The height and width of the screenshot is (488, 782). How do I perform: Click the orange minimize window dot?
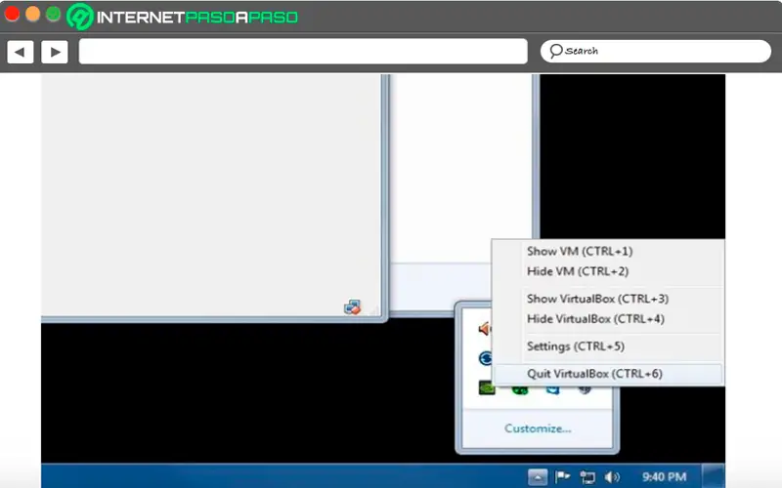(x=32, y=14)
